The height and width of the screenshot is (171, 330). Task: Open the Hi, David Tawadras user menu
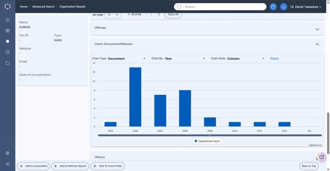click(306, 7)
